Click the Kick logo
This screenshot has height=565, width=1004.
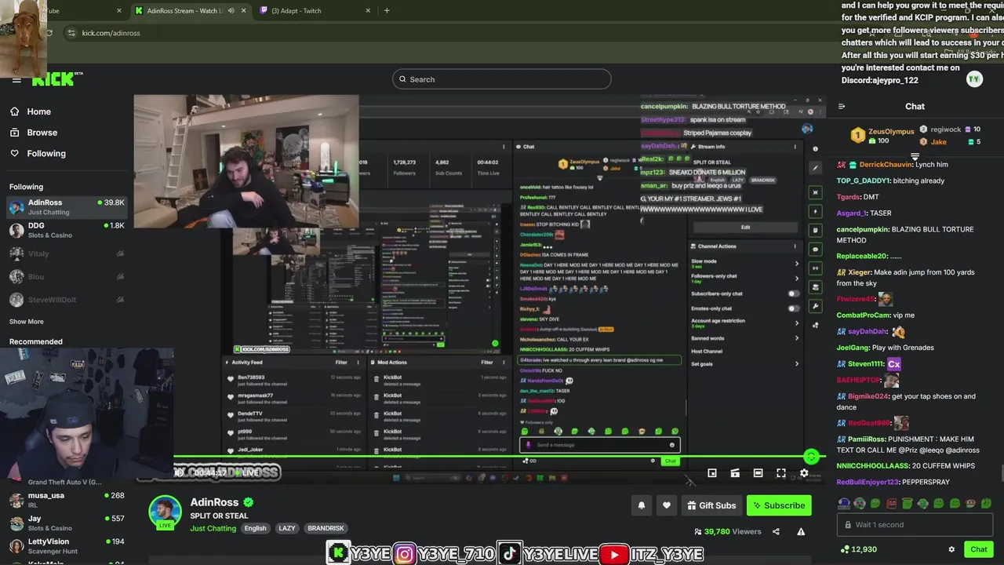[56, 79]
